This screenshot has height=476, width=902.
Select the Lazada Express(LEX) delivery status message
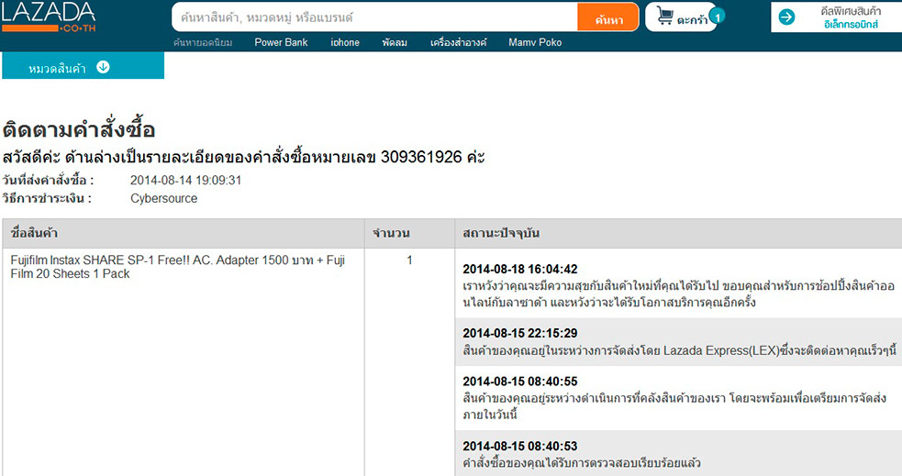click(679, 350)
